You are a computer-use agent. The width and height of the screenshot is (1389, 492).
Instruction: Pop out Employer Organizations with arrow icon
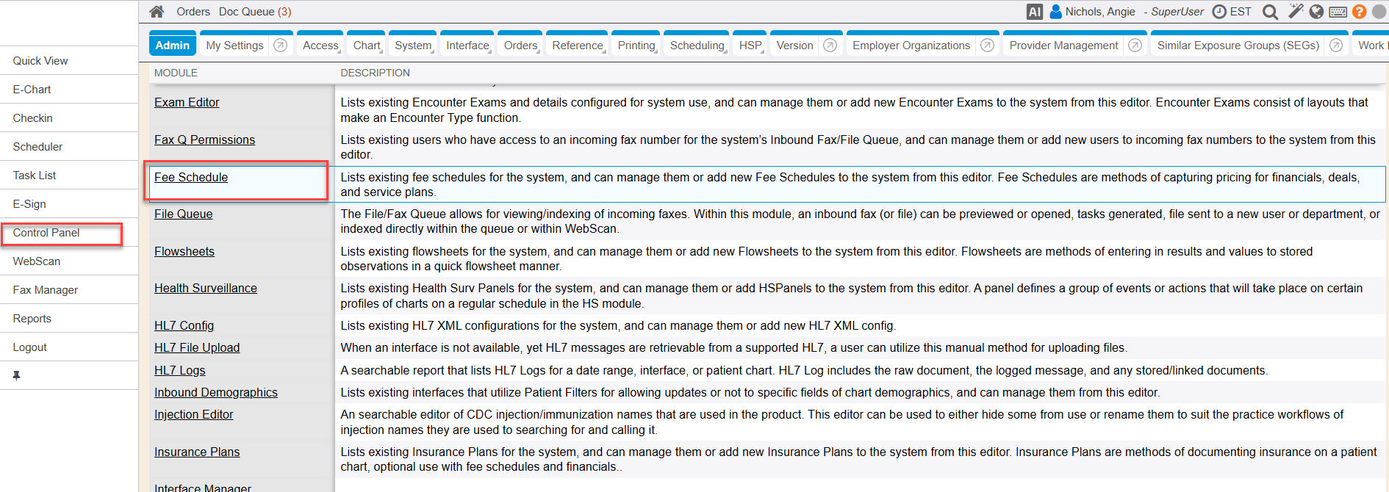[x=987, y=46]
